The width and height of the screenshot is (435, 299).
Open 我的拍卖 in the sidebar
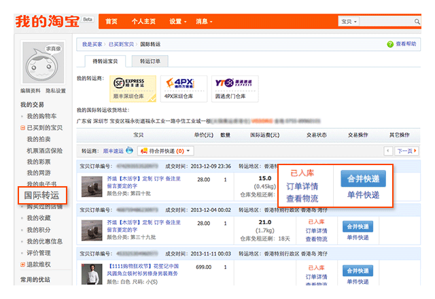[39, 139]
